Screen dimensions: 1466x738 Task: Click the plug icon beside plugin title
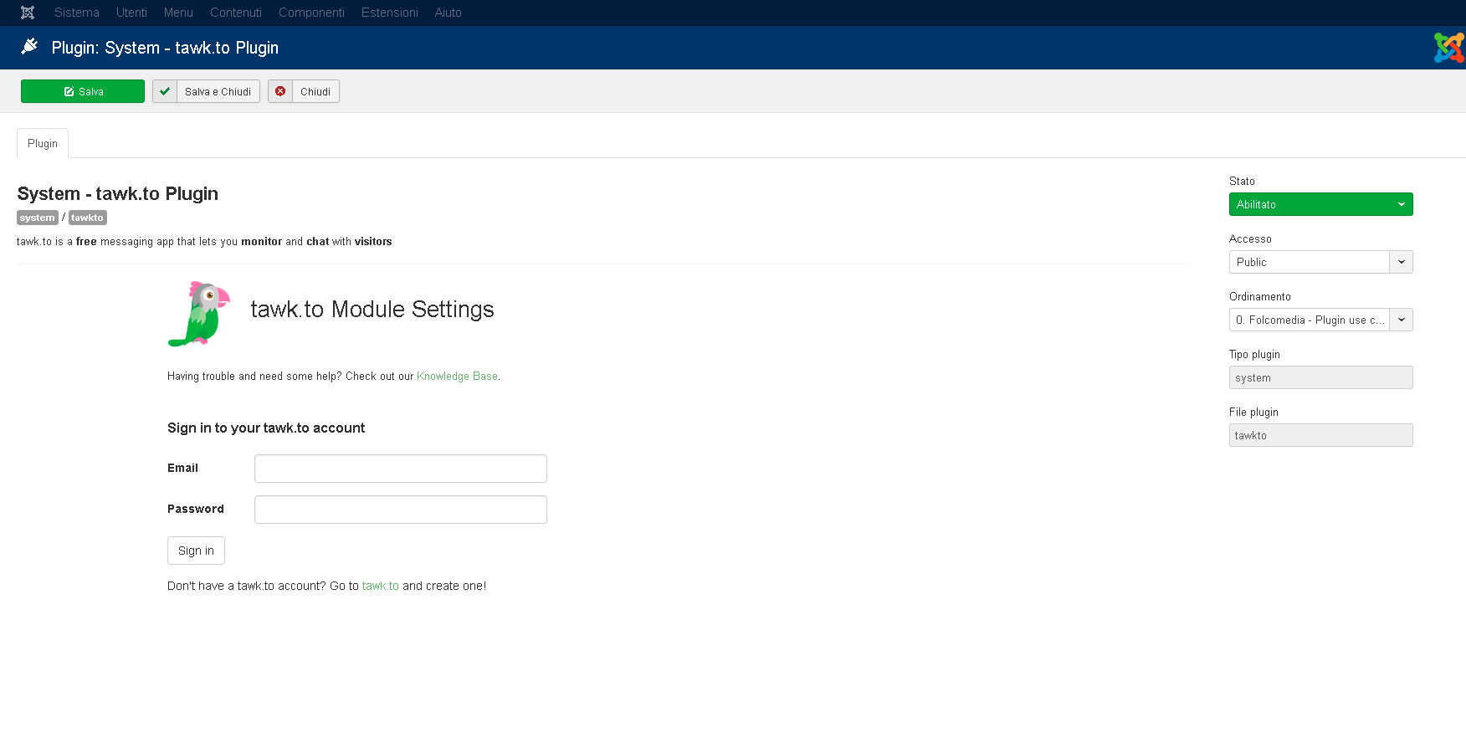(29, 46)
